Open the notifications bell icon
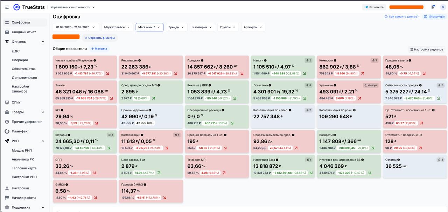 pyautogui.click(x=433, y=7)
